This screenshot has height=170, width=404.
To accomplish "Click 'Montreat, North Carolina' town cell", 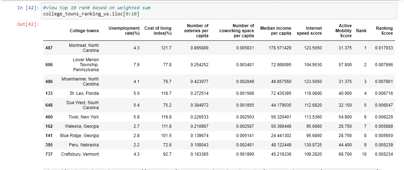I will (x=84, y=48).
